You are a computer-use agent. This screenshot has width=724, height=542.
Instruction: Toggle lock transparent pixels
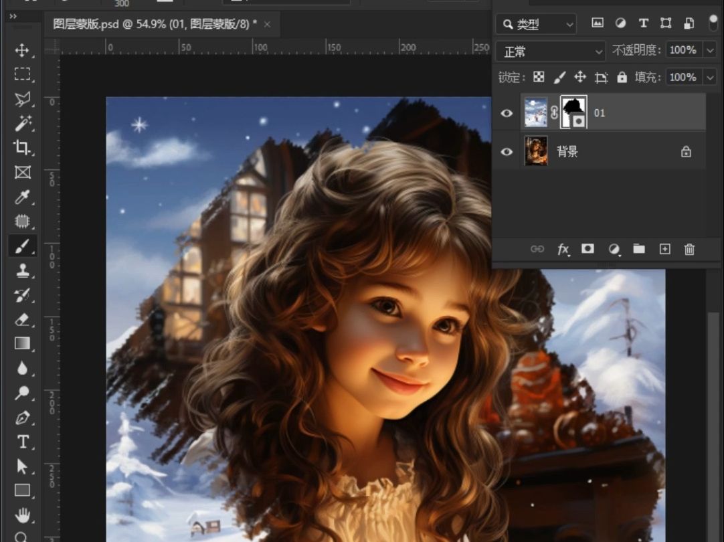[x=539, y=77]
